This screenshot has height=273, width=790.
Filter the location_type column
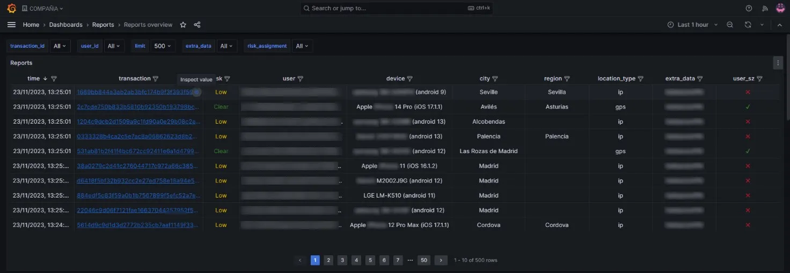click(640, 79)
